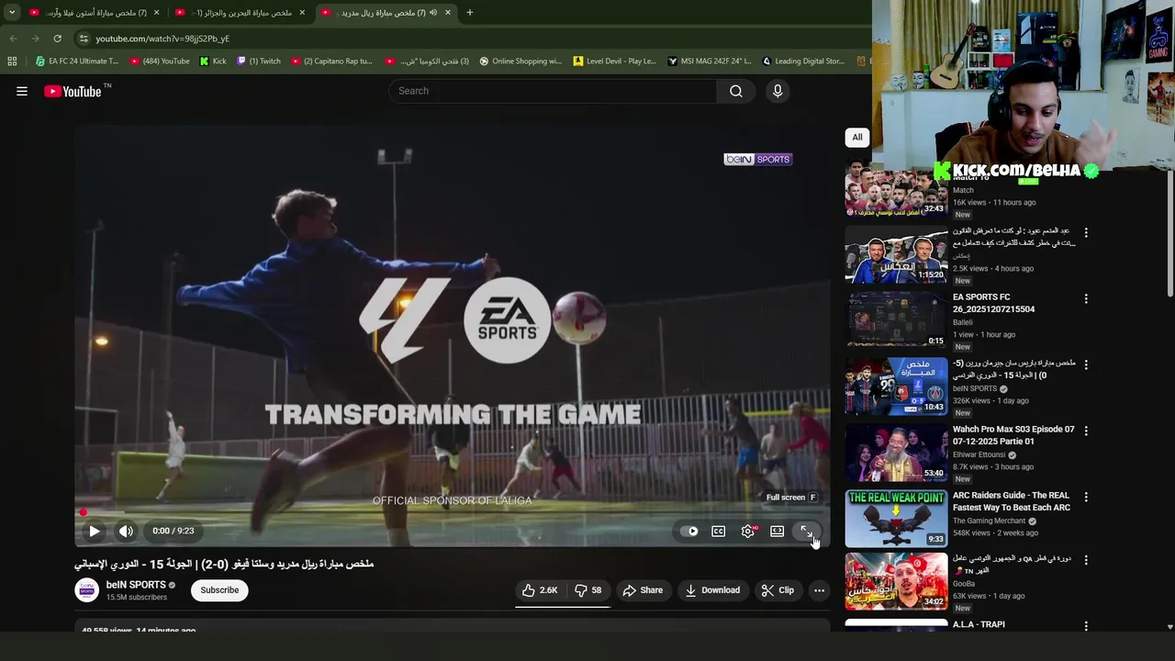1175x661 pixels.
Task: Open the Kick bookmark
Action: point(213,62)
